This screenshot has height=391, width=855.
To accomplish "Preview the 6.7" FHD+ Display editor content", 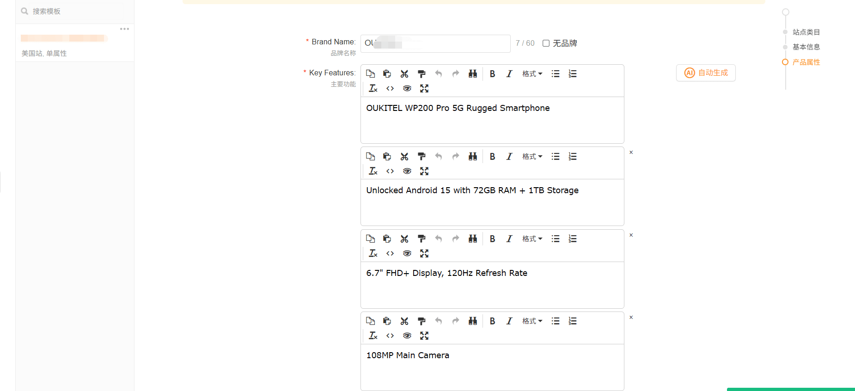I will (407, 253).
